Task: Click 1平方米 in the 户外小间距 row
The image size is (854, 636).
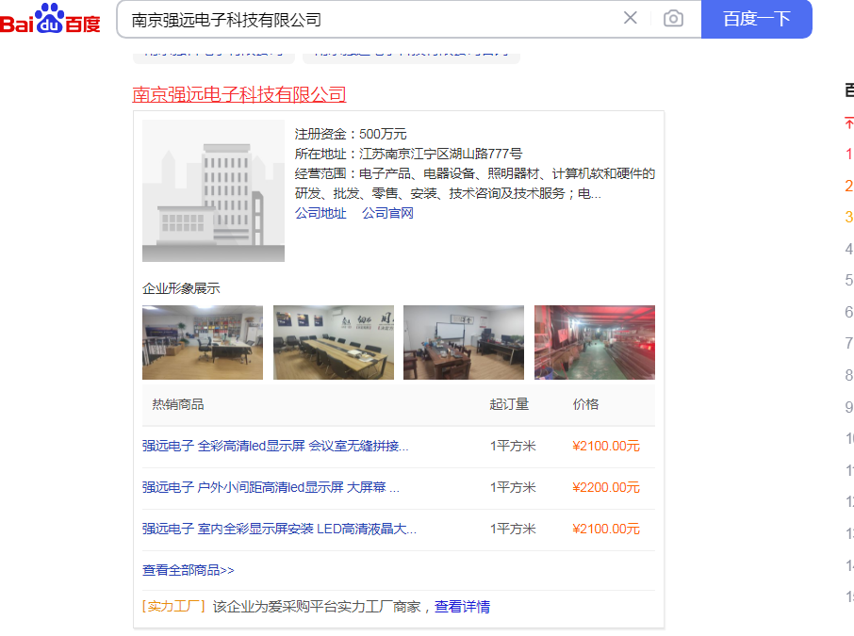Action: point(513,487)
